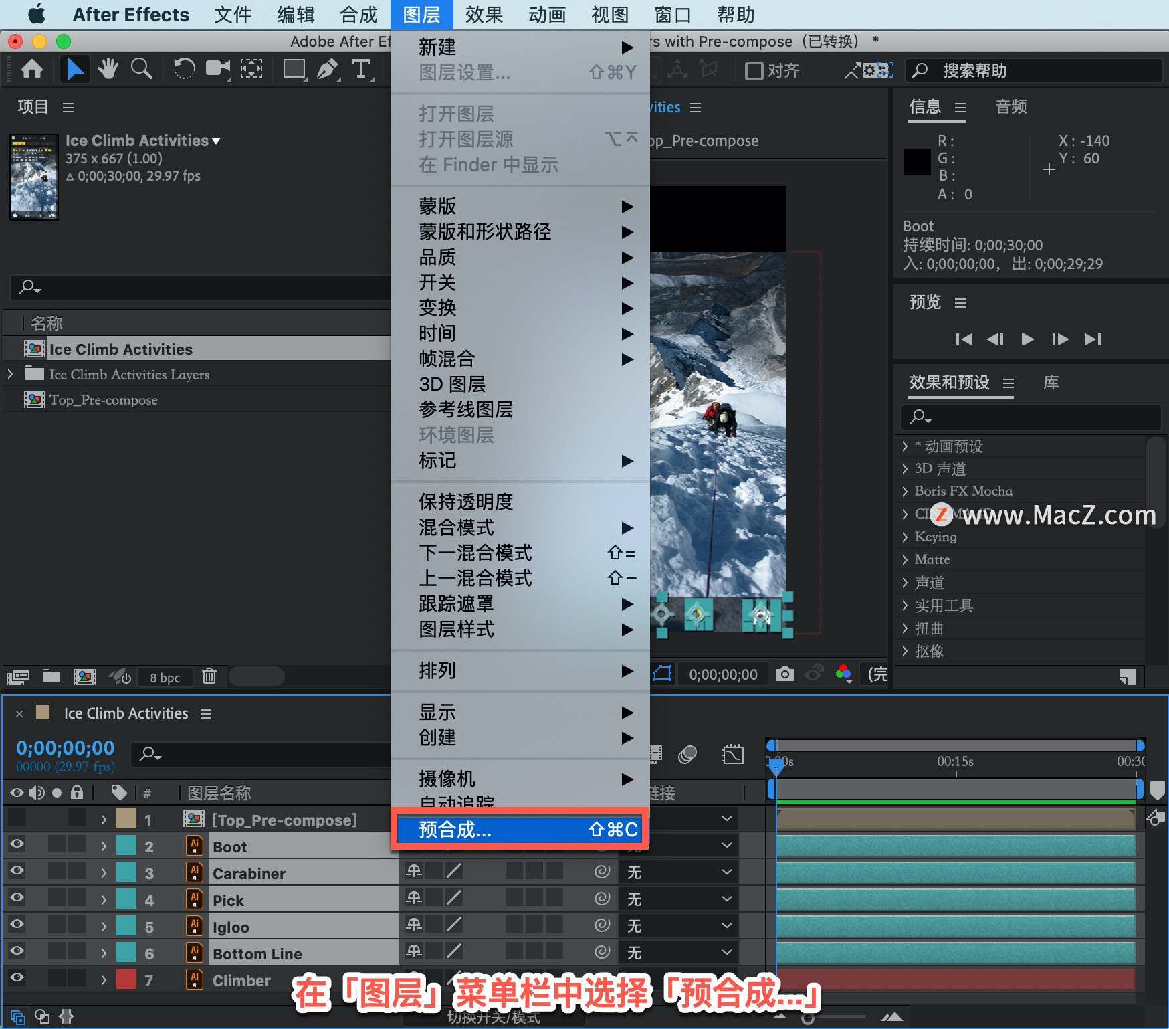The height and width of the screenshot is (1029, 1169).
Task: Click the Interpret Footage icon in Project panel
Action: pos(18,677)
